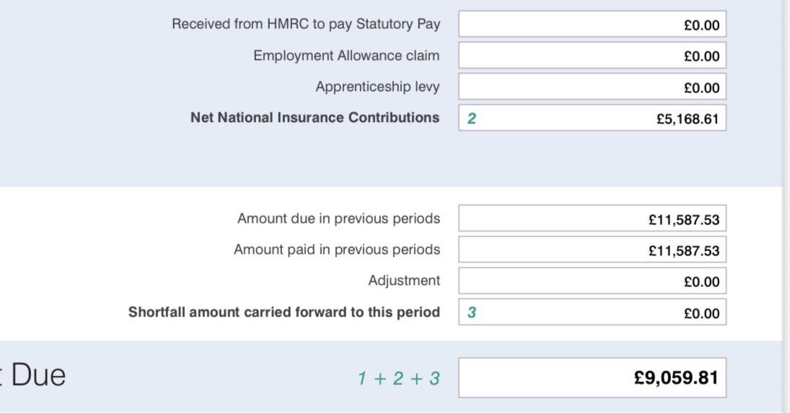
Task: Click the Apprenticeship levy label
Action: (377, 86)
